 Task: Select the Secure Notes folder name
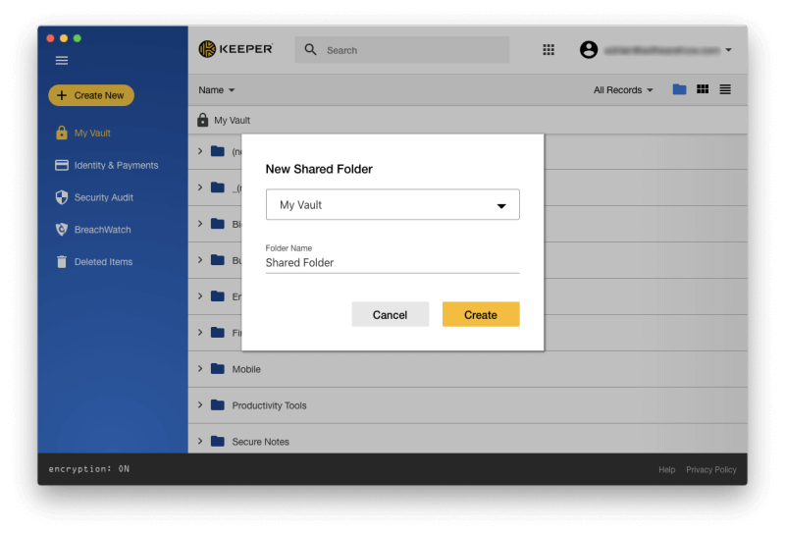coord(260,442)
